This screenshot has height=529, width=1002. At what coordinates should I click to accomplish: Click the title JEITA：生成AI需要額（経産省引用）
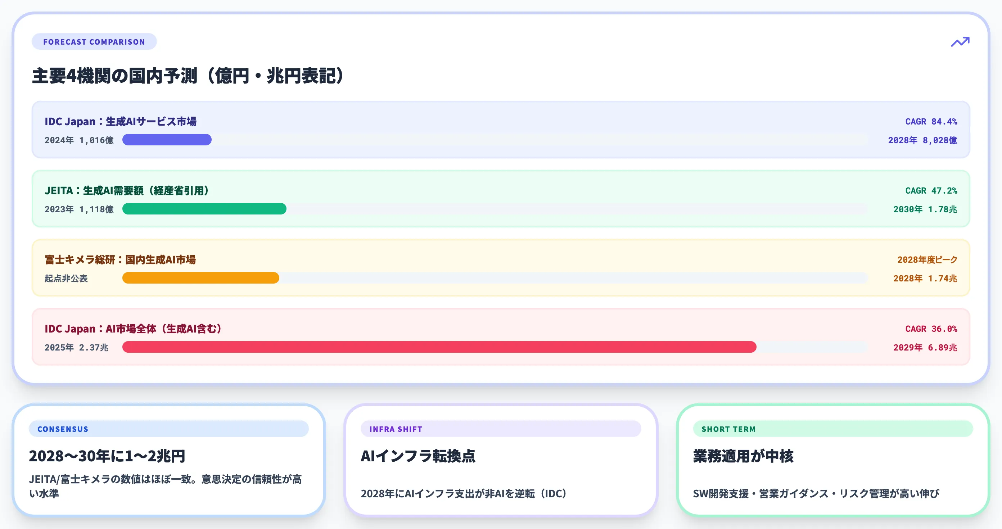click(127, 191)
